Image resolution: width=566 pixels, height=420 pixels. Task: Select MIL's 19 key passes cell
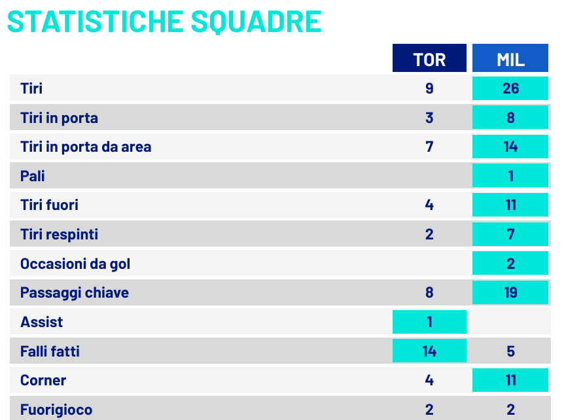click(510, 292)
